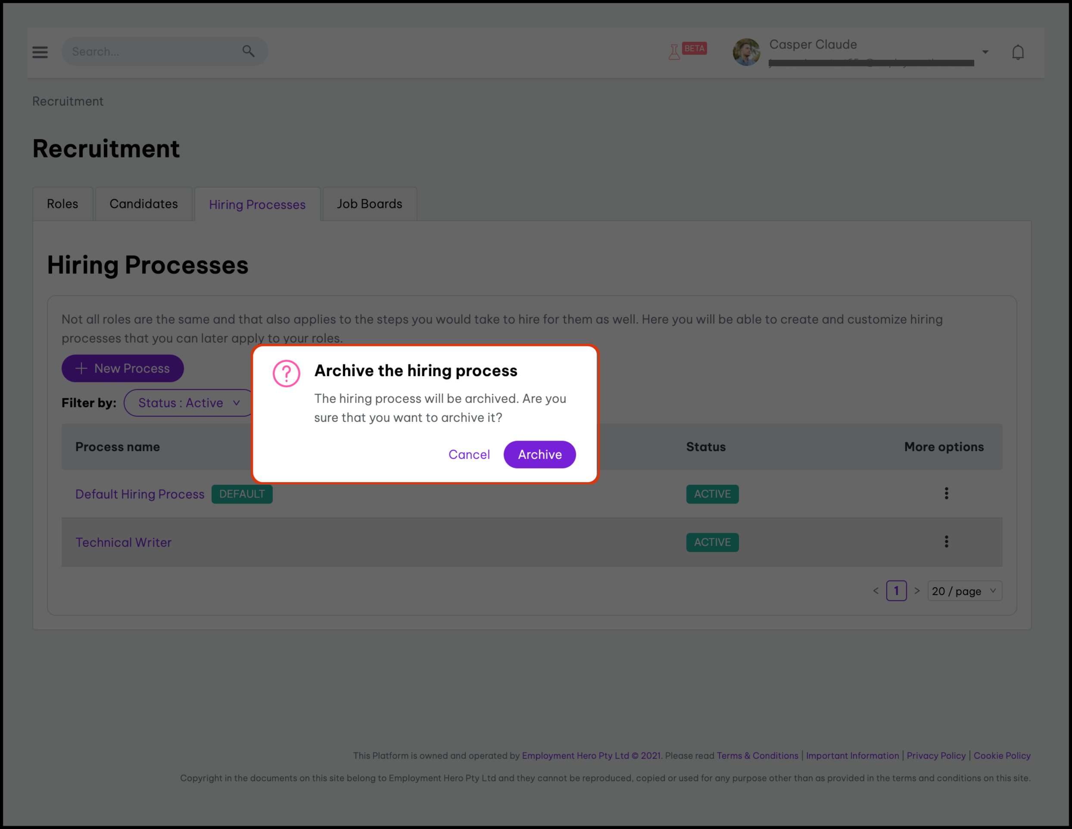Open more options for Default Hiring Process
The height and width of the screenshot is (829, 1072).
tap(946, 493)
